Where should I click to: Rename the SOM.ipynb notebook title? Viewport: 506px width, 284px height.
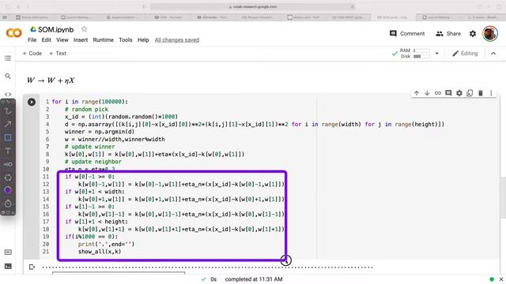(56, 30)
